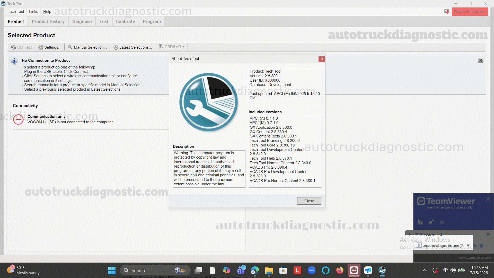Open the Tech Tool menu

tap(16, 12)
